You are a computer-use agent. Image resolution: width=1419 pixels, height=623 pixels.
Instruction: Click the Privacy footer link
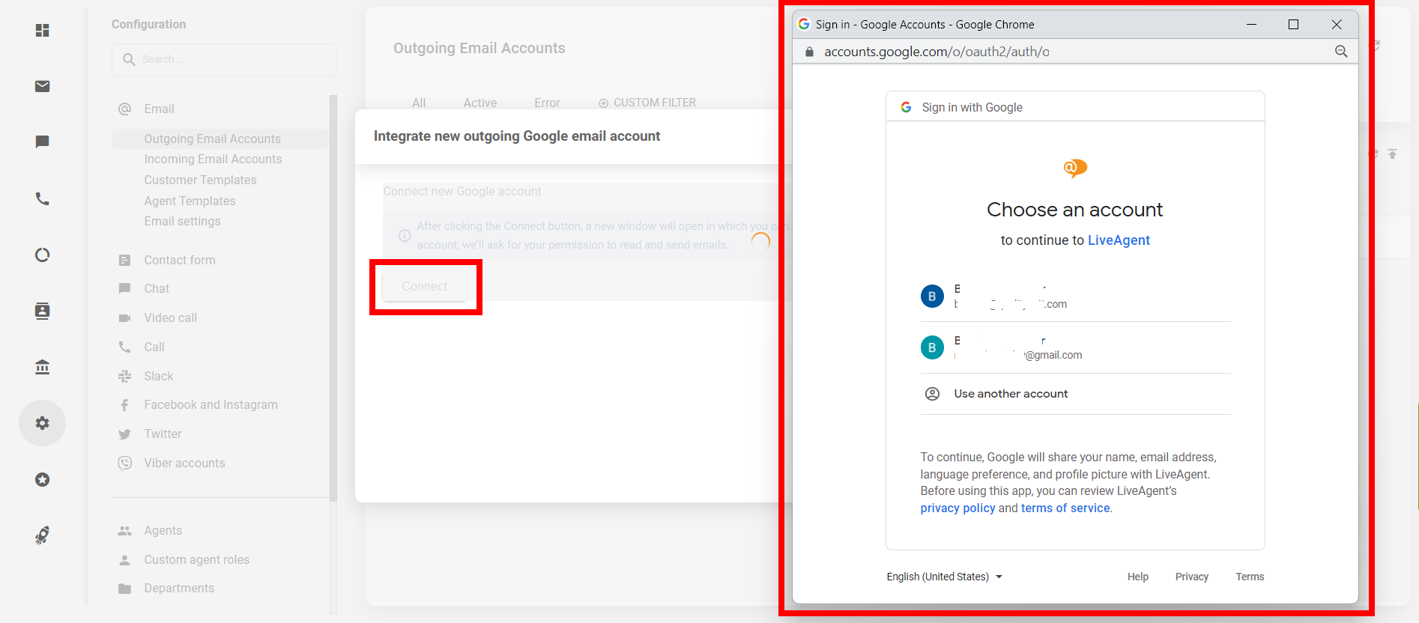point(1192,577)
